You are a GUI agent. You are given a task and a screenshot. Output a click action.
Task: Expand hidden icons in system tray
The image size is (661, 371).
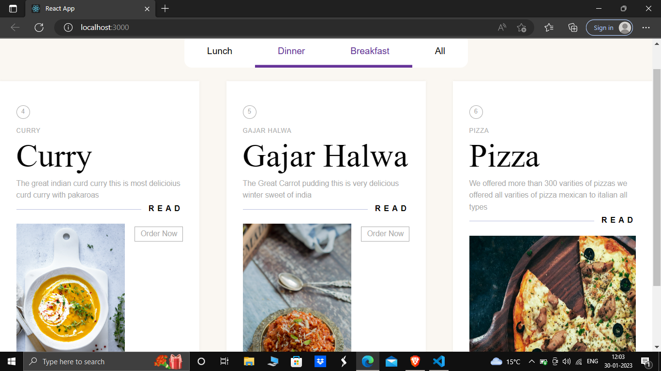(531, 361)
